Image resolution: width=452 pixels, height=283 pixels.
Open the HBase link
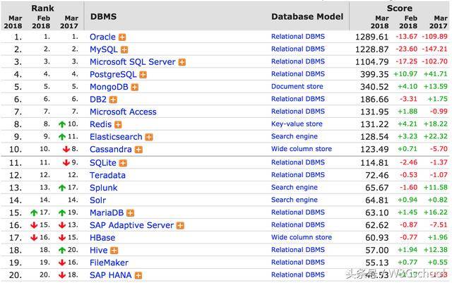[x=102, y=238]
